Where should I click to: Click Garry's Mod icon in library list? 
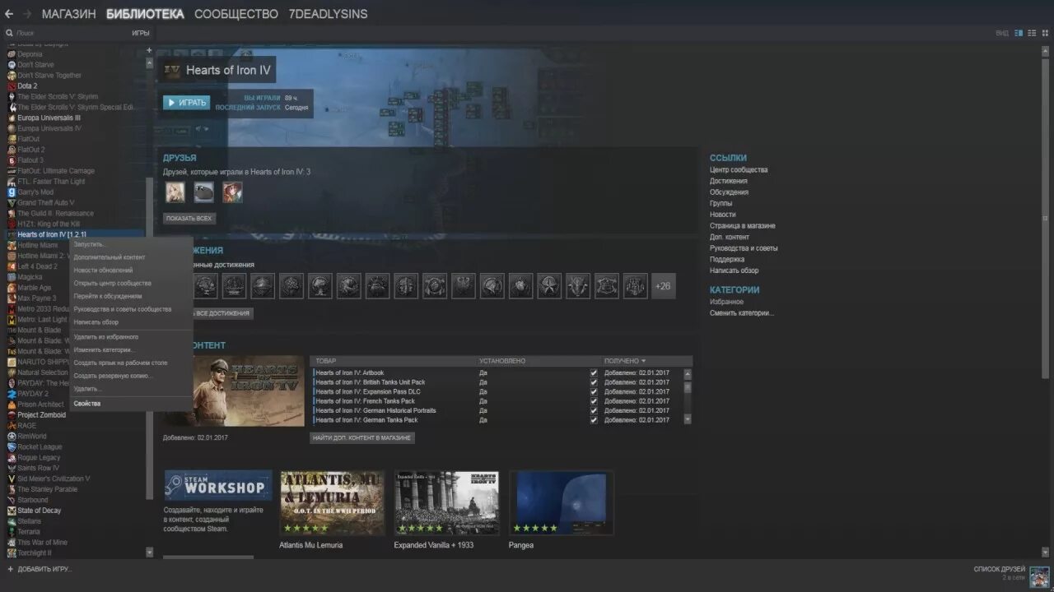(x=12, y=192)
